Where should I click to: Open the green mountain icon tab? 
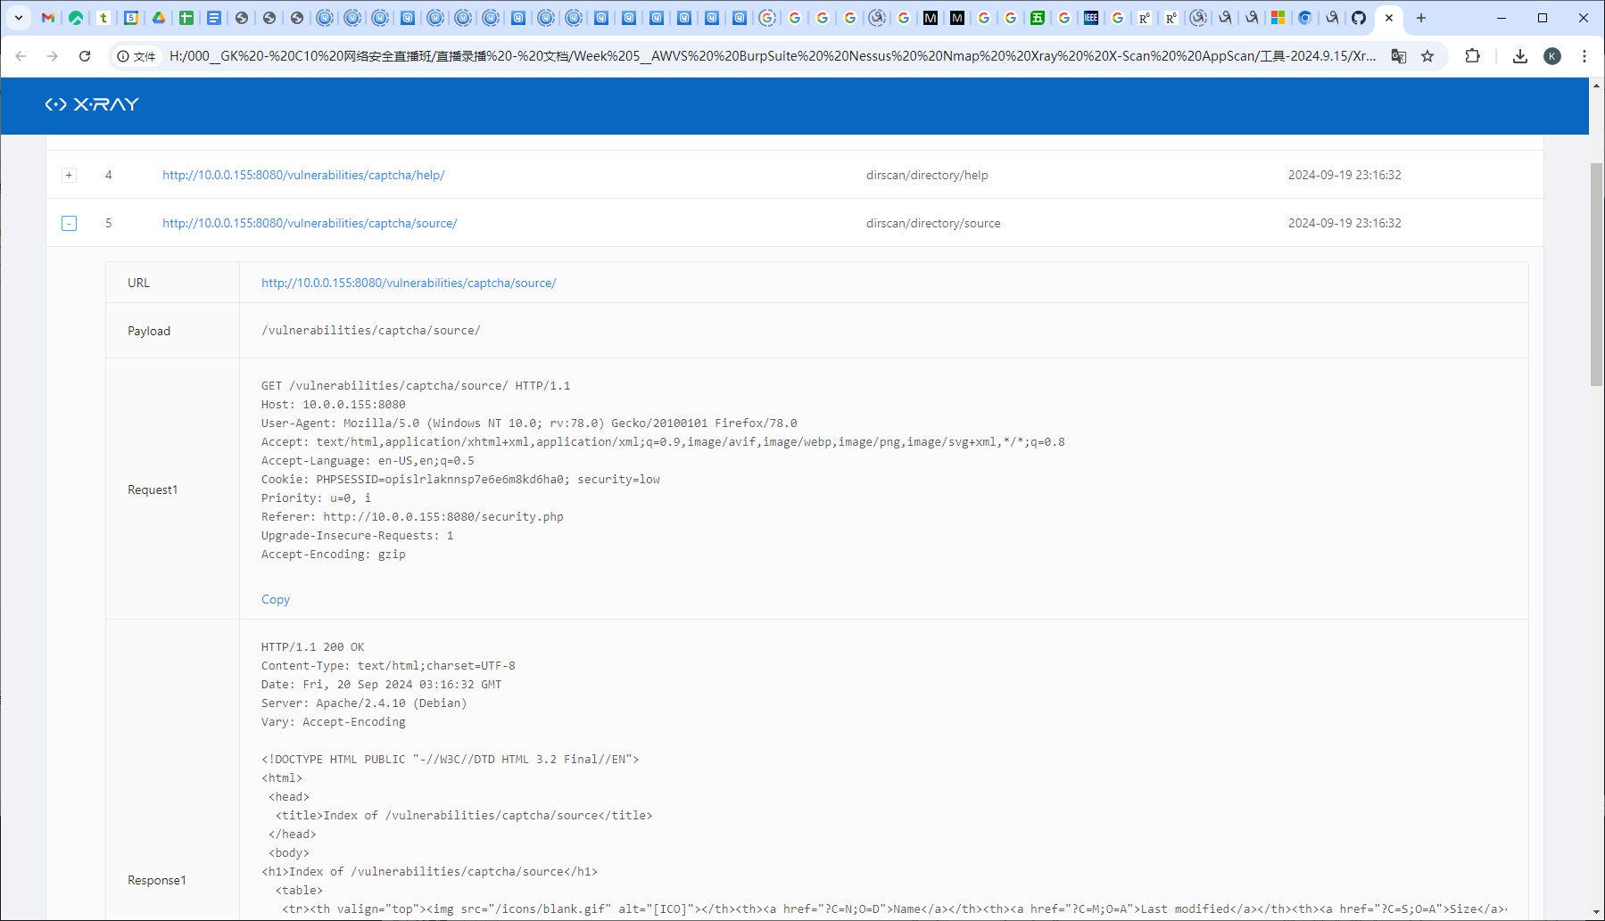point(76,18)
